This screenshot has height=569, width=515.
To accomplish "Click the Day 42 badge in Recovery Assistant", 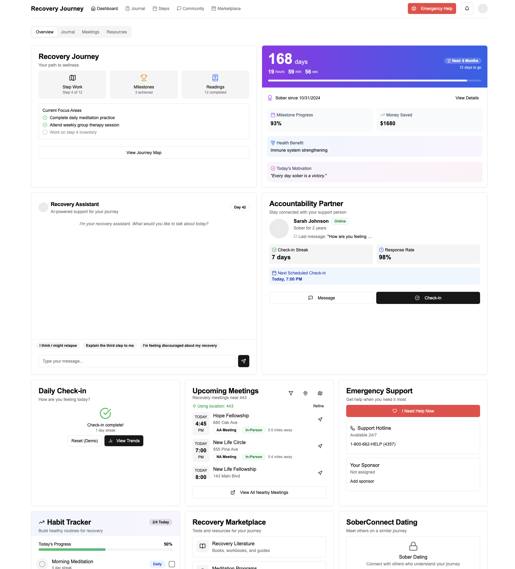I will [240, 207].
